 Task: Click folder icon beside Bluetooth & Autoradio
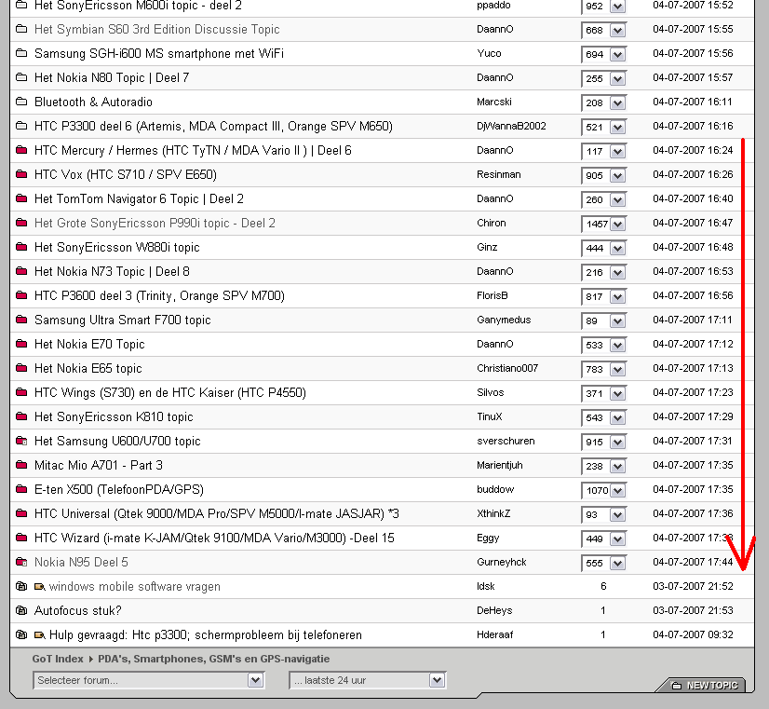(21, 102)
